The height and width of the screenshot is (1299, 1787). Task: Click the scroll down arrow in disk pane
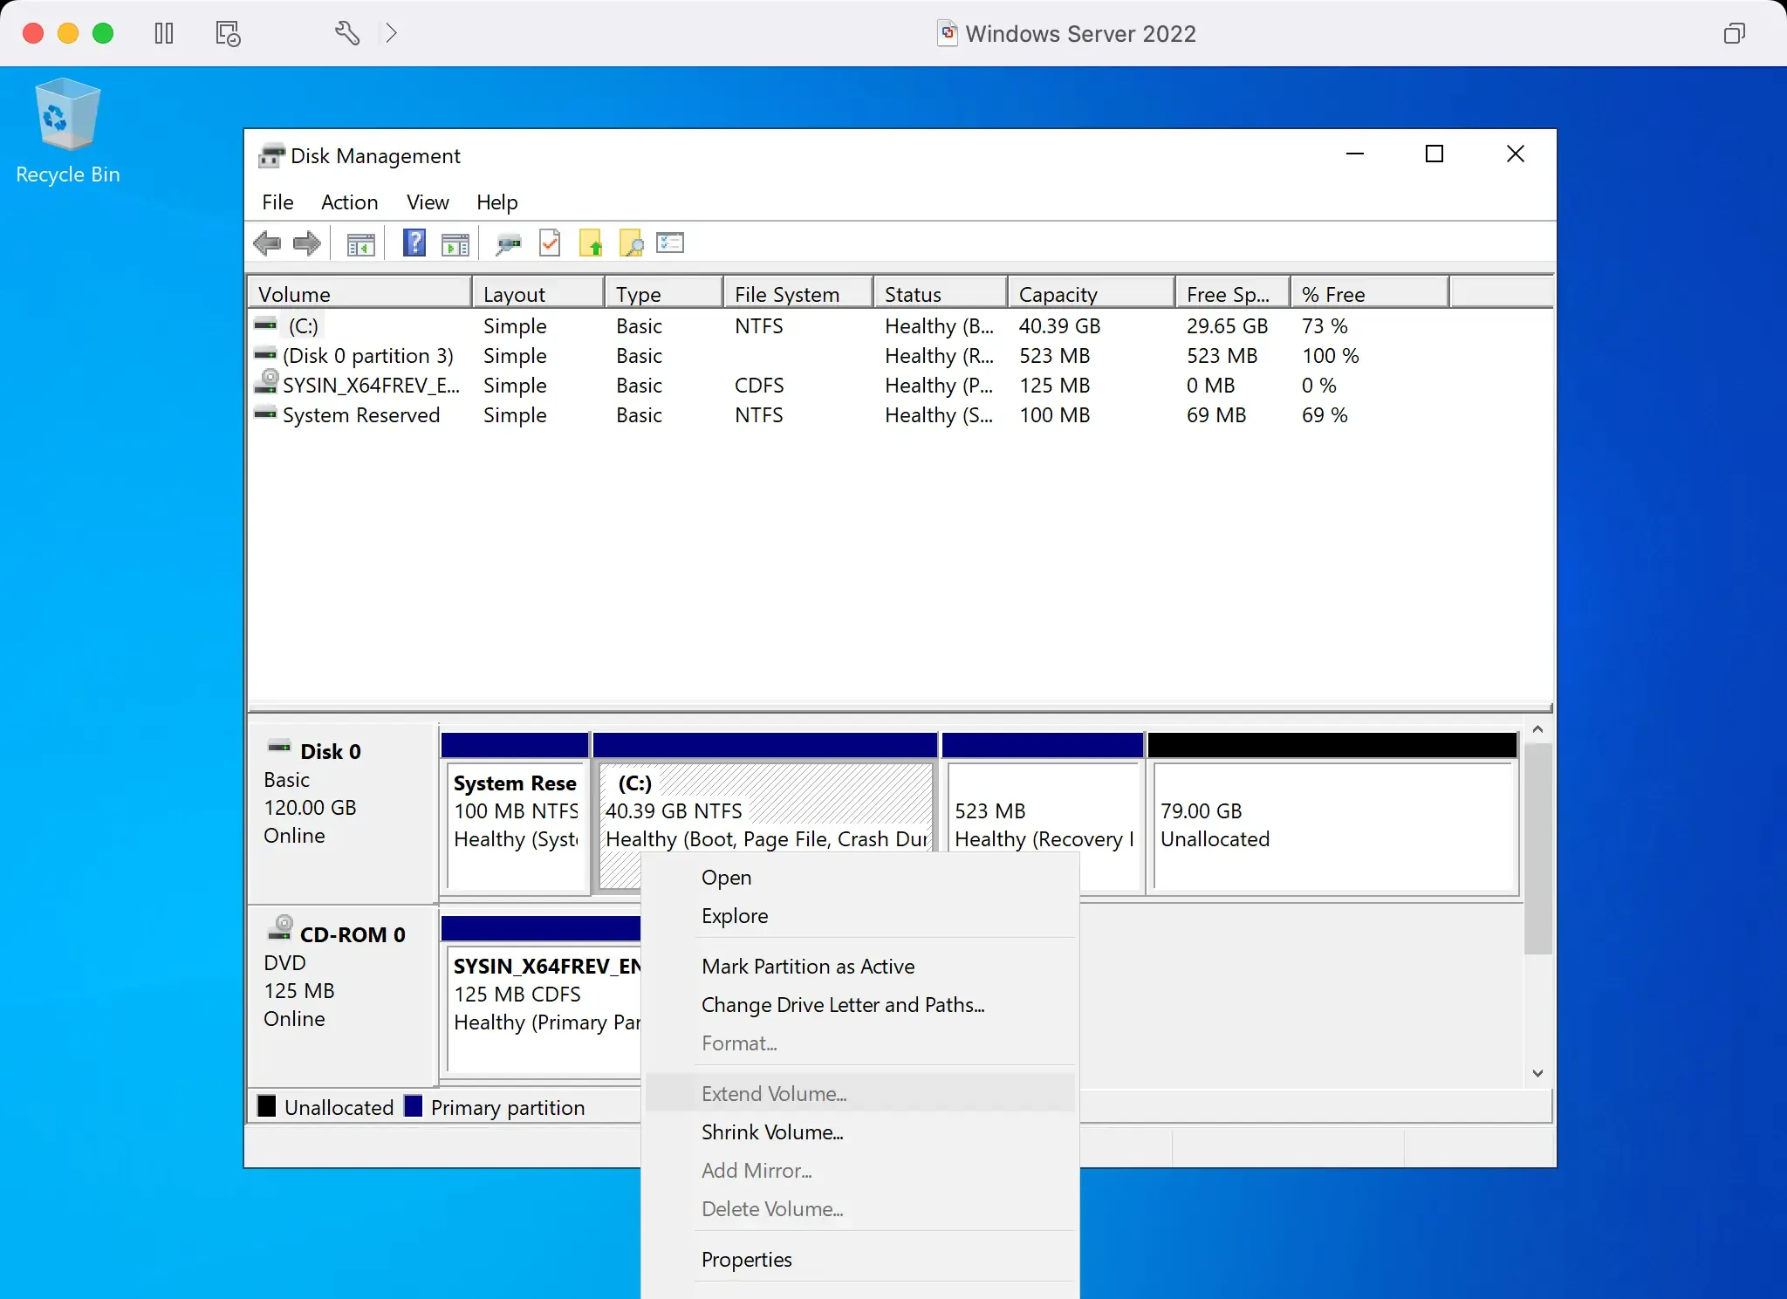click(1537, 1074)
